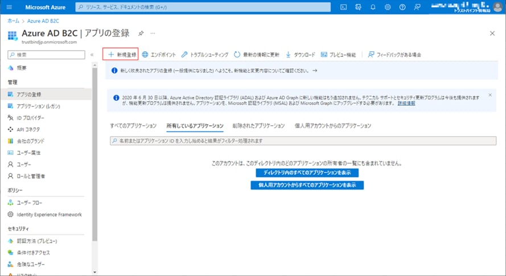This screenshot has height=276, width=506.
Task: Go to ホーム breadcrumb
Action: [13, 20]
